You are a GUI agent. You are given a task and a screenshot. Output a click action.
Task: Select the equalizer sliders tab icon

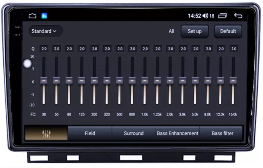click(46, 133)
